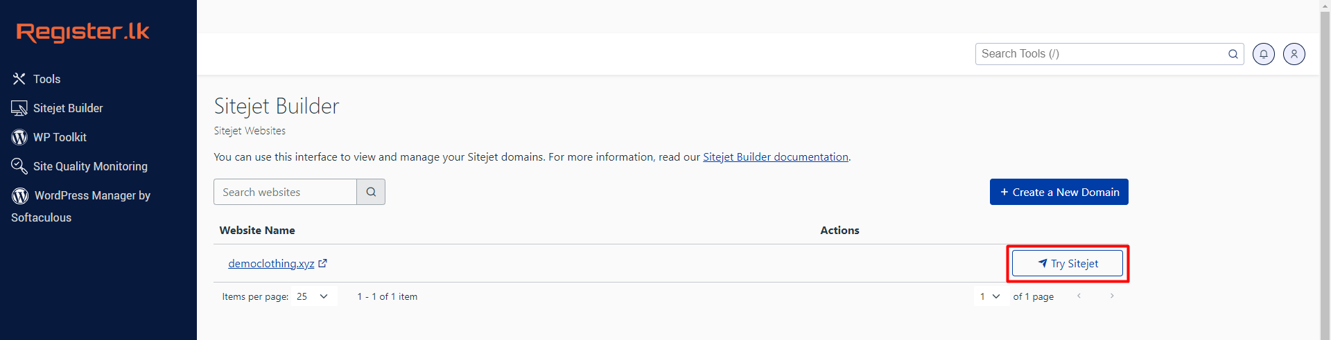This screenshot has width=1331, height=340.
Task: Click the WordPress Manager icon
Action: 20,196
